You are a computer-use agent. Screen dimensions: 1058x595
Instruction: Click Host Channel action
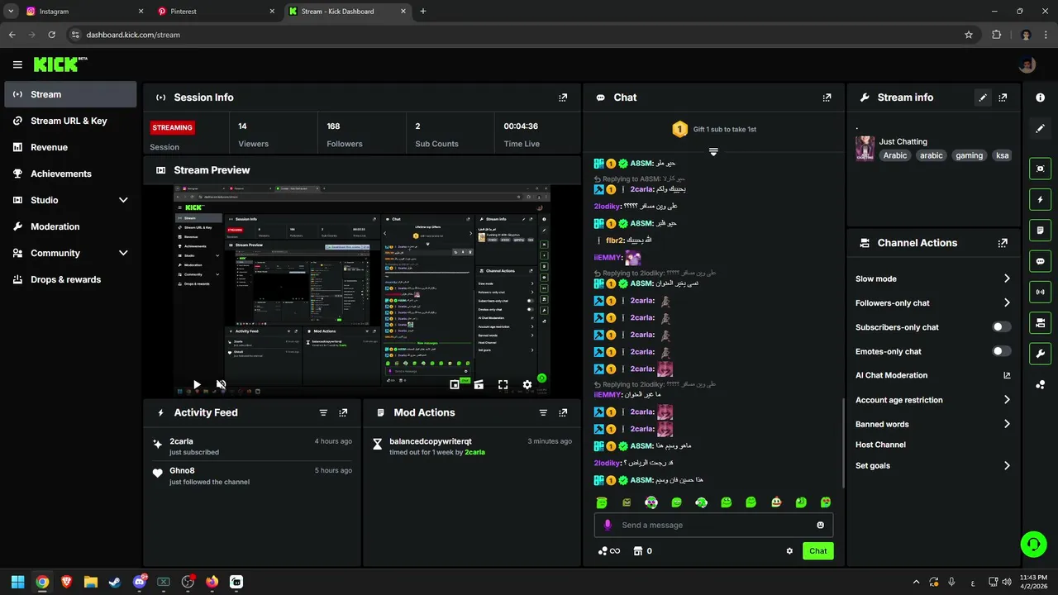pyautogui.click(x=880, y=445)
